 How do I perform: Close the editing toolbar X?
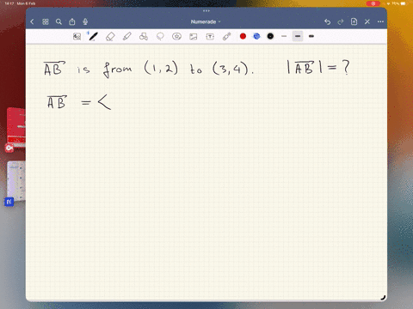pos(367,21)
